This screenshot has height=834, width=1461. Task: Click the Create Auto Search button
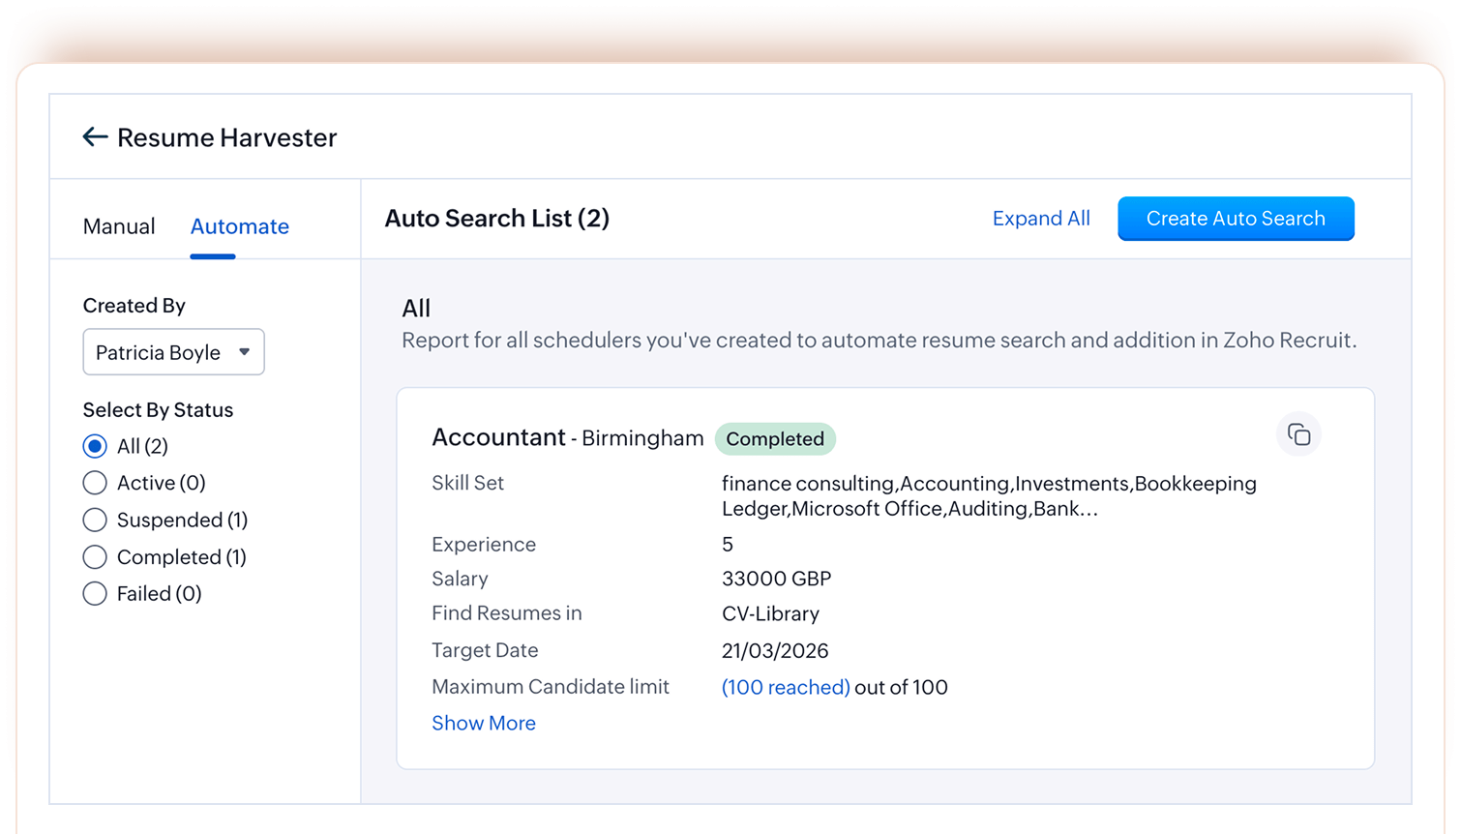(1236, 219)
